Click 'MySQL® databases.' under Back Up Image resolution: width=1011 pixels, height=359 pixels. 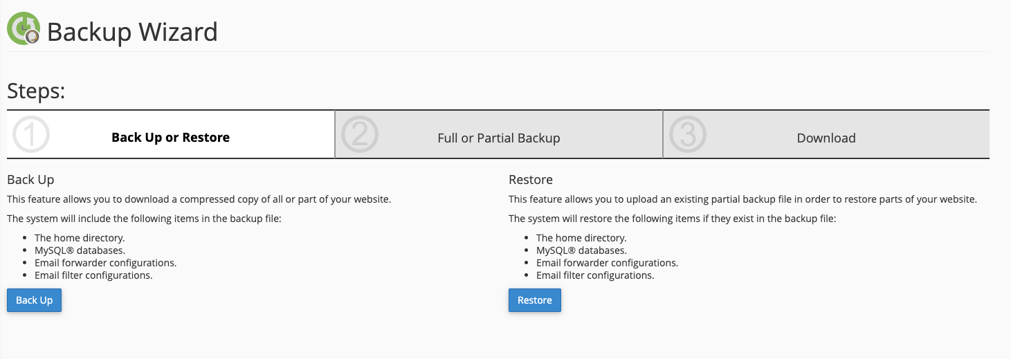coord(80,250)
